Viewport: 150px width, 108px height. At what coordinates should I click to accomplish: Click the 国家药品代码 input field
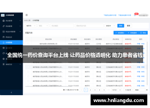click(89, 26)
